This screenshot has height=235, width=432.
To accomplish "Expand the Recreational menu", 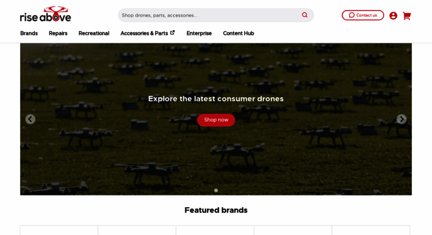I will click(94, 33).
